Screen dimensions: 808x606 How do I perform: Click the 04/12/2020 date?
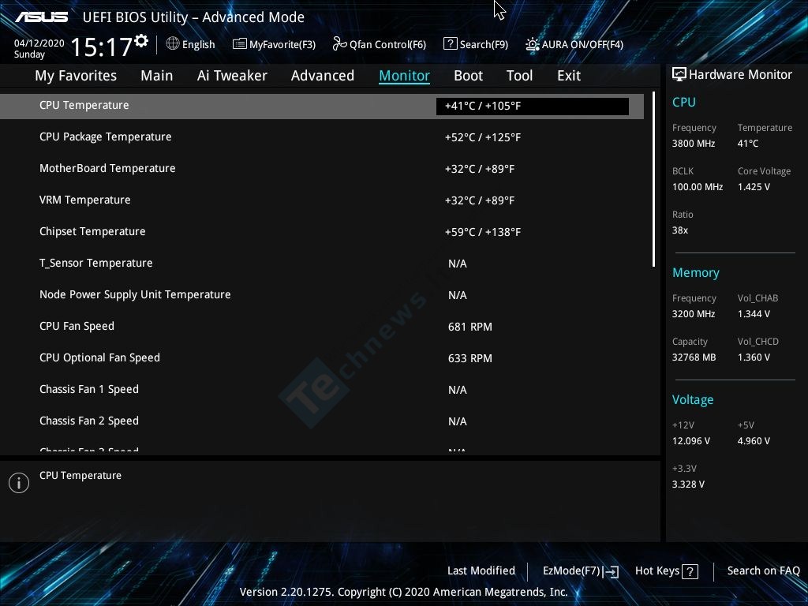[39, 43]
